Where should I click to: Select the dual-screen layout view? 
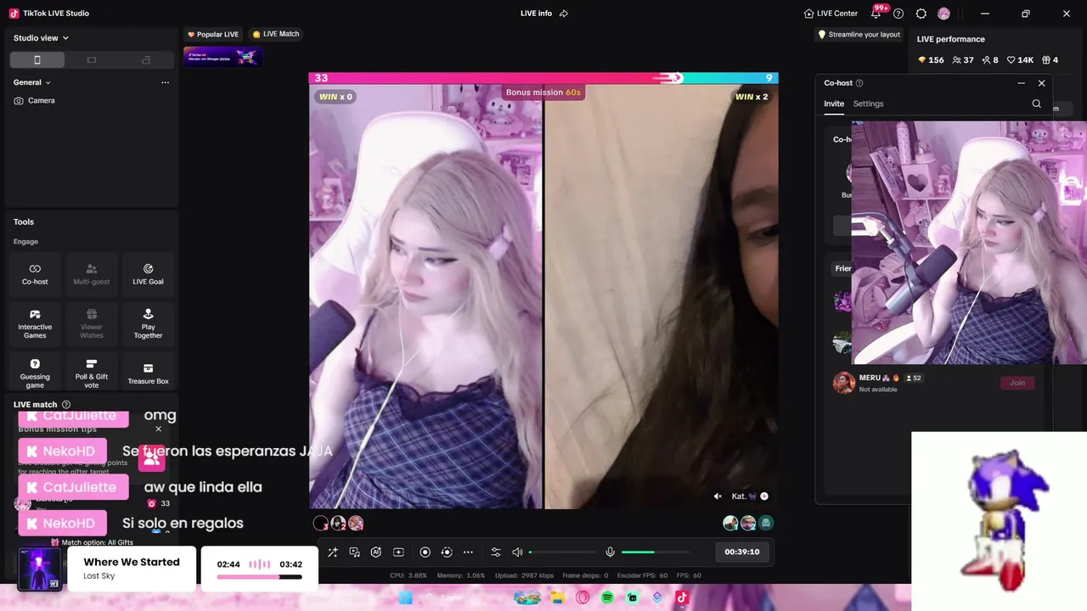[x=146, y=59]
